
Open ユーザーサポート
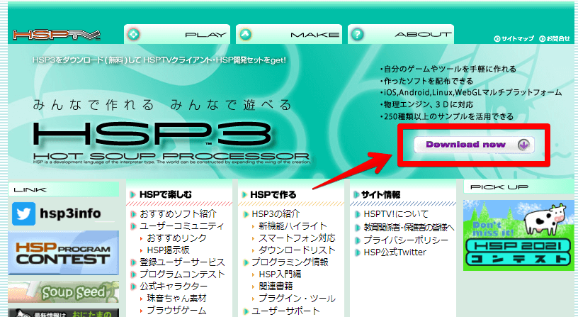285,311
